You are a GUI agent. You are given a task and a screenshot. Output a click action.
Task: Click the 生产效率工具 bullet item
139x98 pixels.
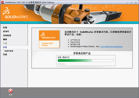coord(75,40)
